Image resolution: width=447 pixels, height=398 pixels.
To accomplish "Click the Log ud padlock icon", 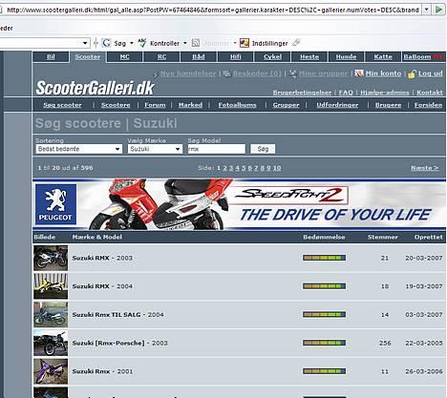I will [x=412, y=74].
